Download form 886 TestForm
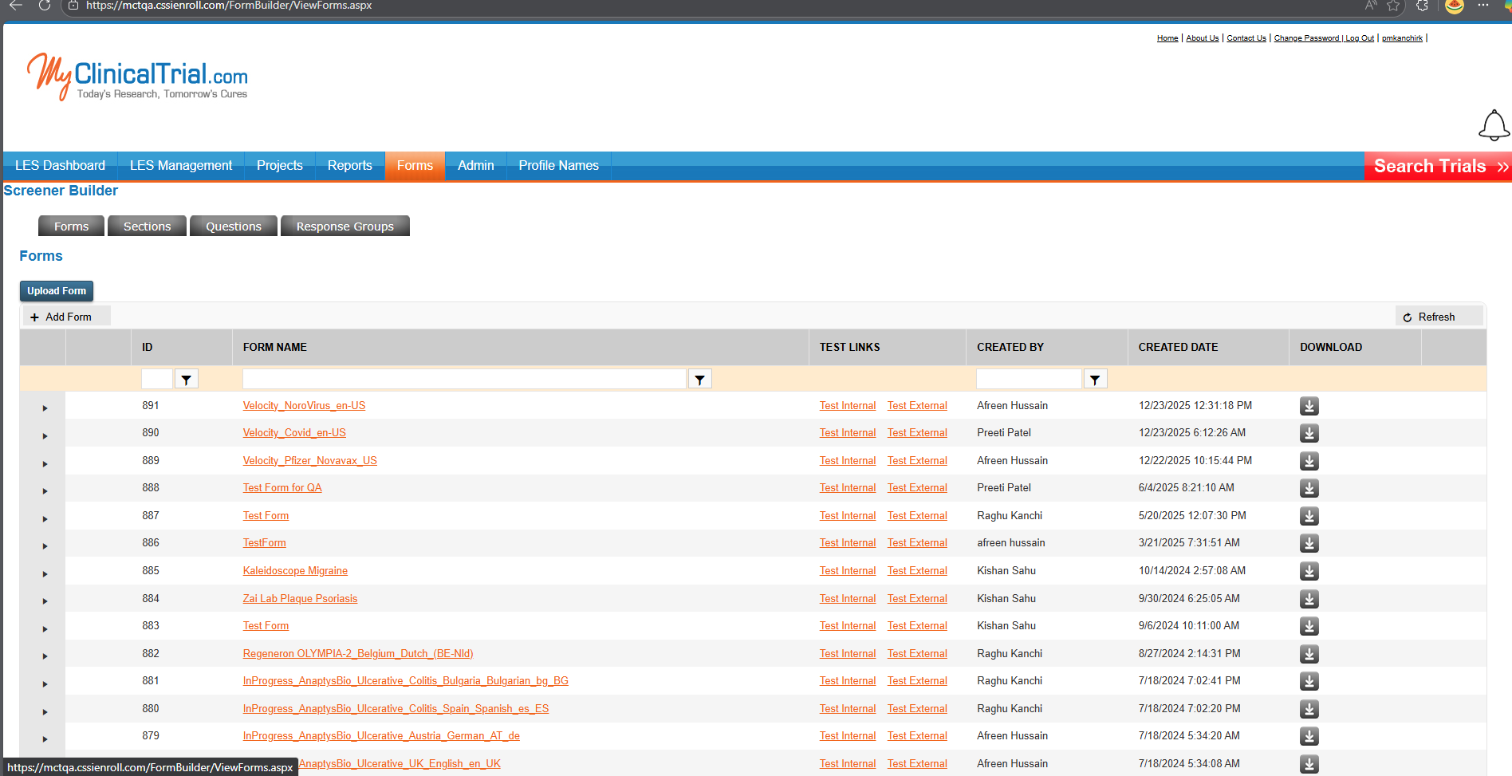 pos(1309,543)
